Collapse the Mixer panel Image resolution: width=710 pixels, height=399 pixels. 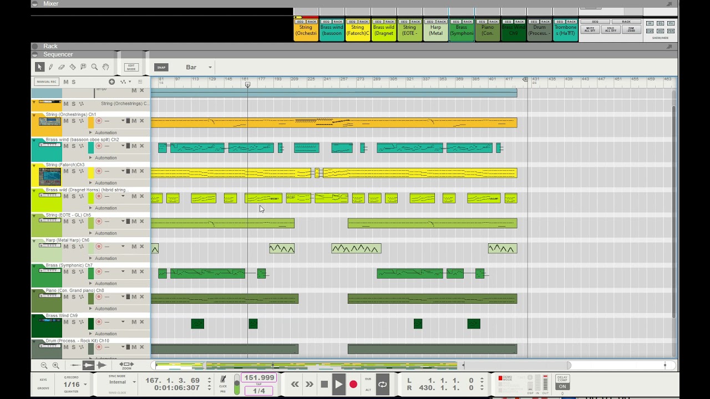pos(35,4)
